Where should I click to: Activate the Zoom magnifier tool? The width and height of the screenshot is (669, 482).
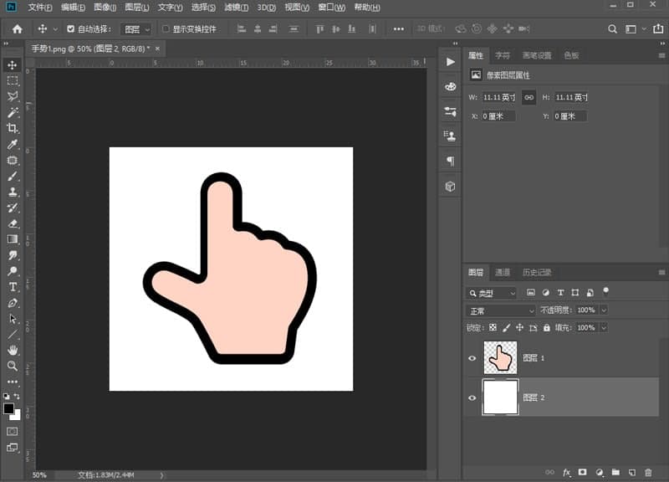pyautogui.click(x=13, y=366)
